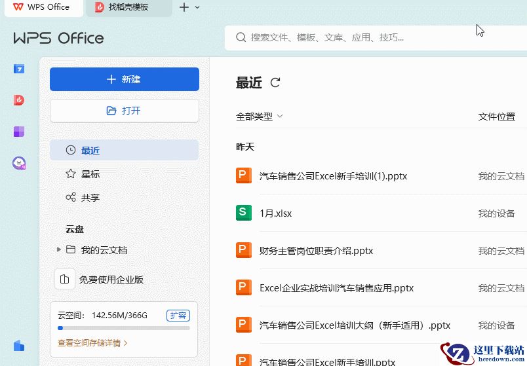Open the blue app center icon at sidebar bottom
This screenshot has height=366, width=527.
point(19,346)
